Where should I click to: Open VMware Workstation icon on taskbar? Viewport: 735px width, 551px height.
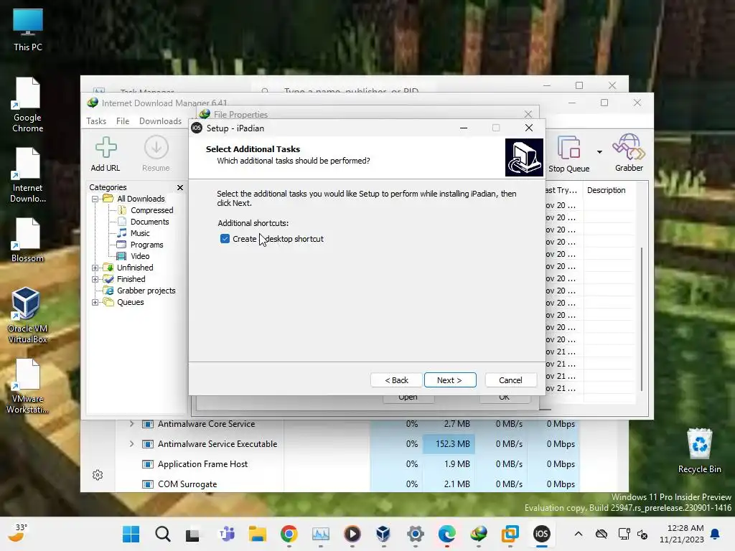pyautogui.click(x=510, y=534)
